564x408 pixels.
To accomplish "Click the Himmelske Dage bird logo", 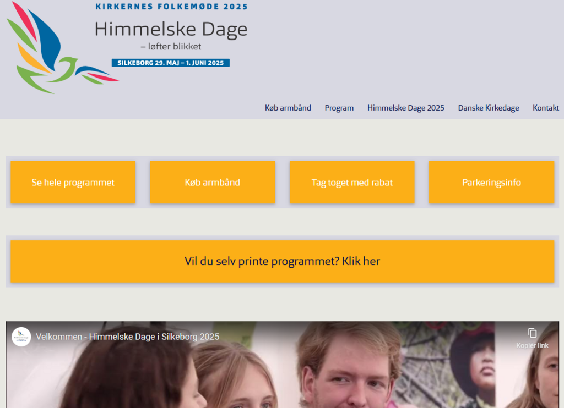I will coord(62,47).
